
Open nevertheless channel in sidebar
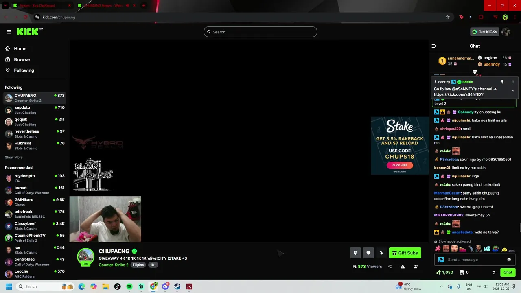tap(35, 134)
